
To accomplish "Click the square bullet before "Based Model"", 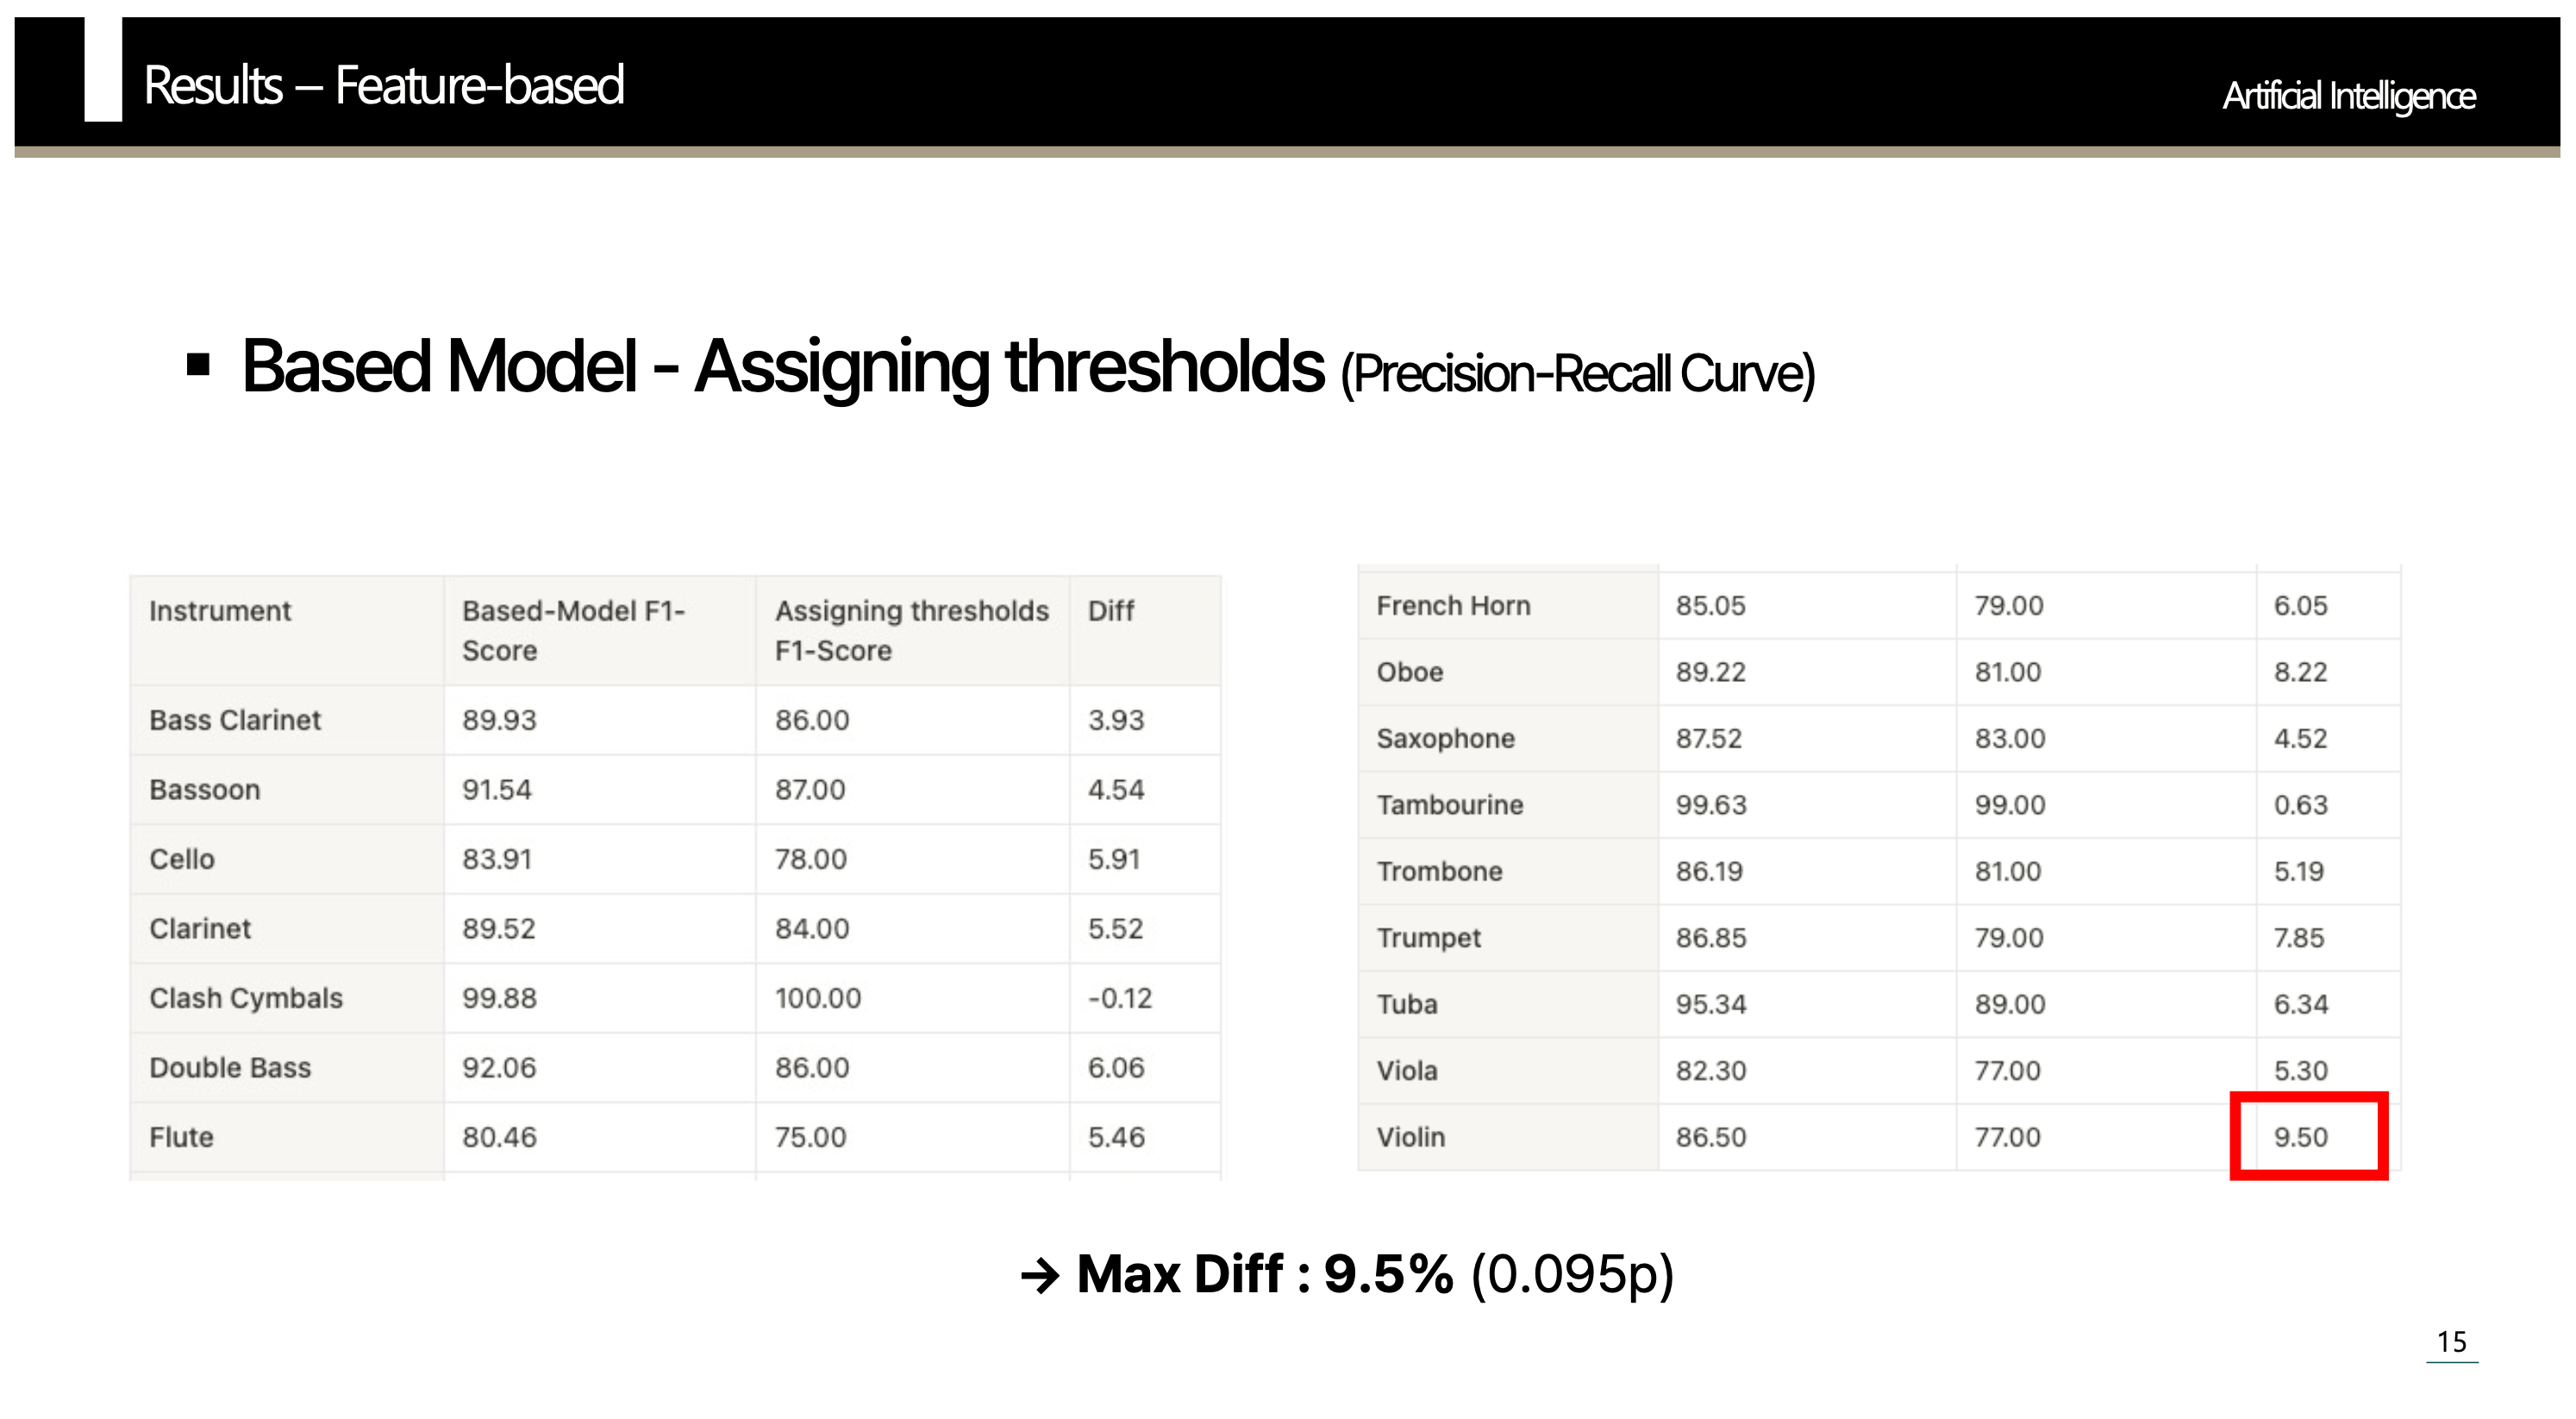I will click(x=198, y=365).
